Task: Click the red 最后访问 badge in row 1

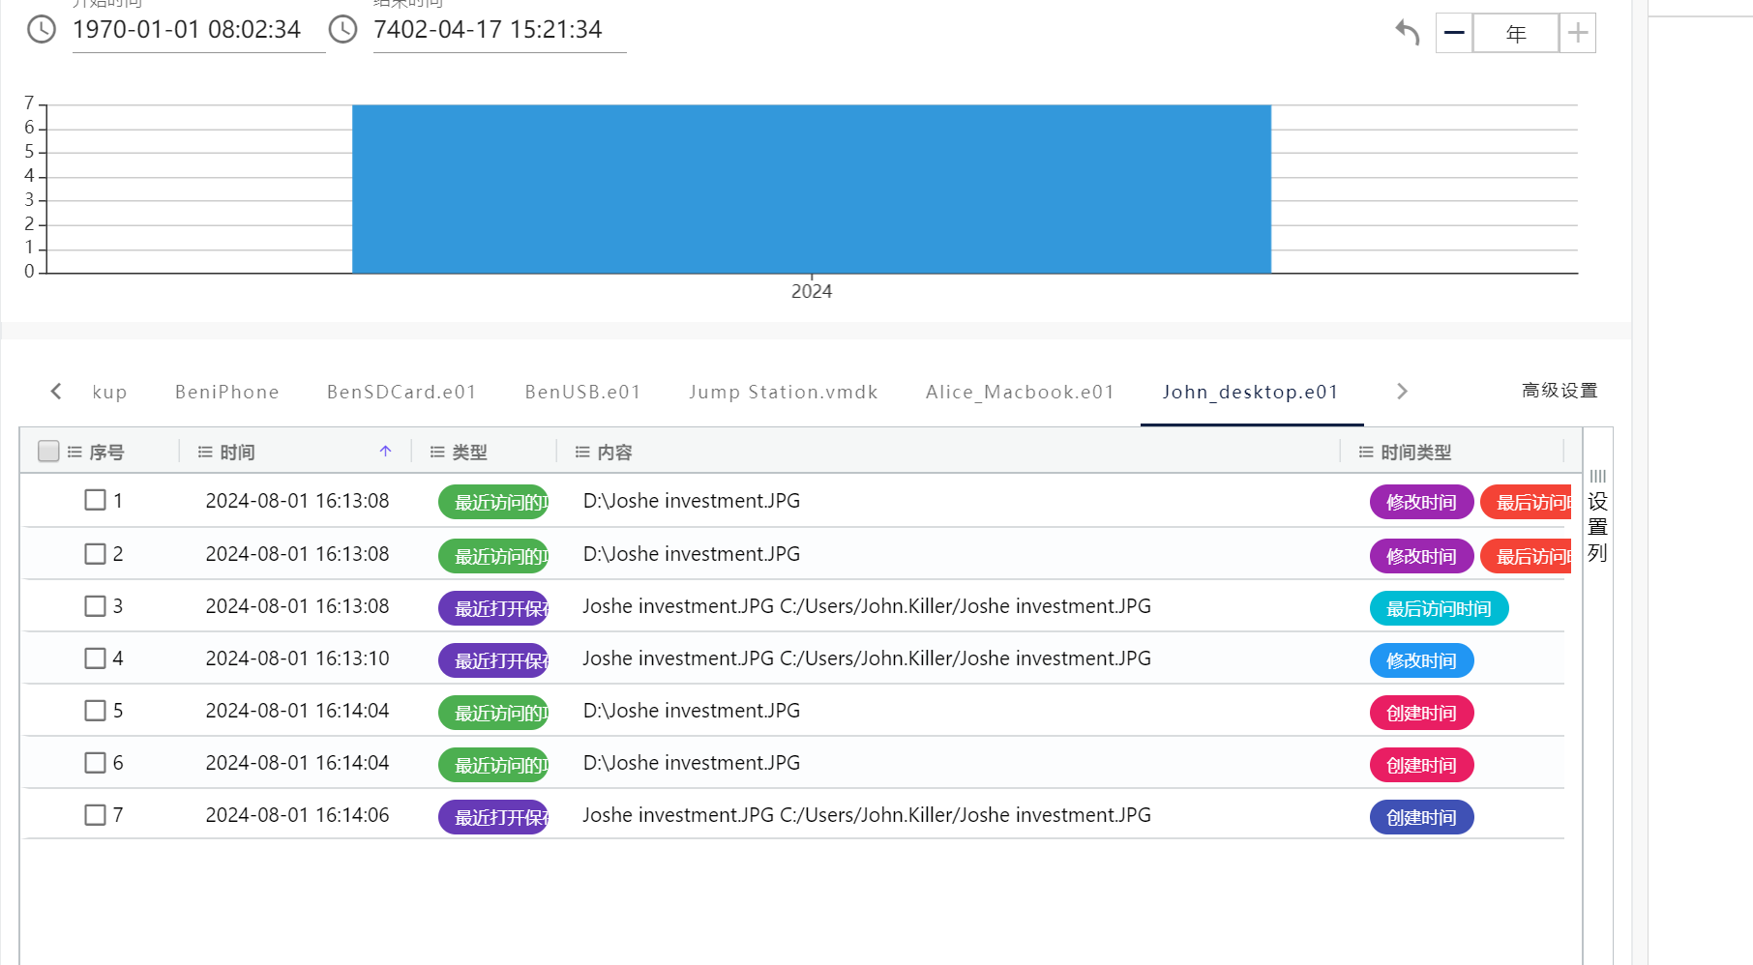Action: tap(1527, 502)
